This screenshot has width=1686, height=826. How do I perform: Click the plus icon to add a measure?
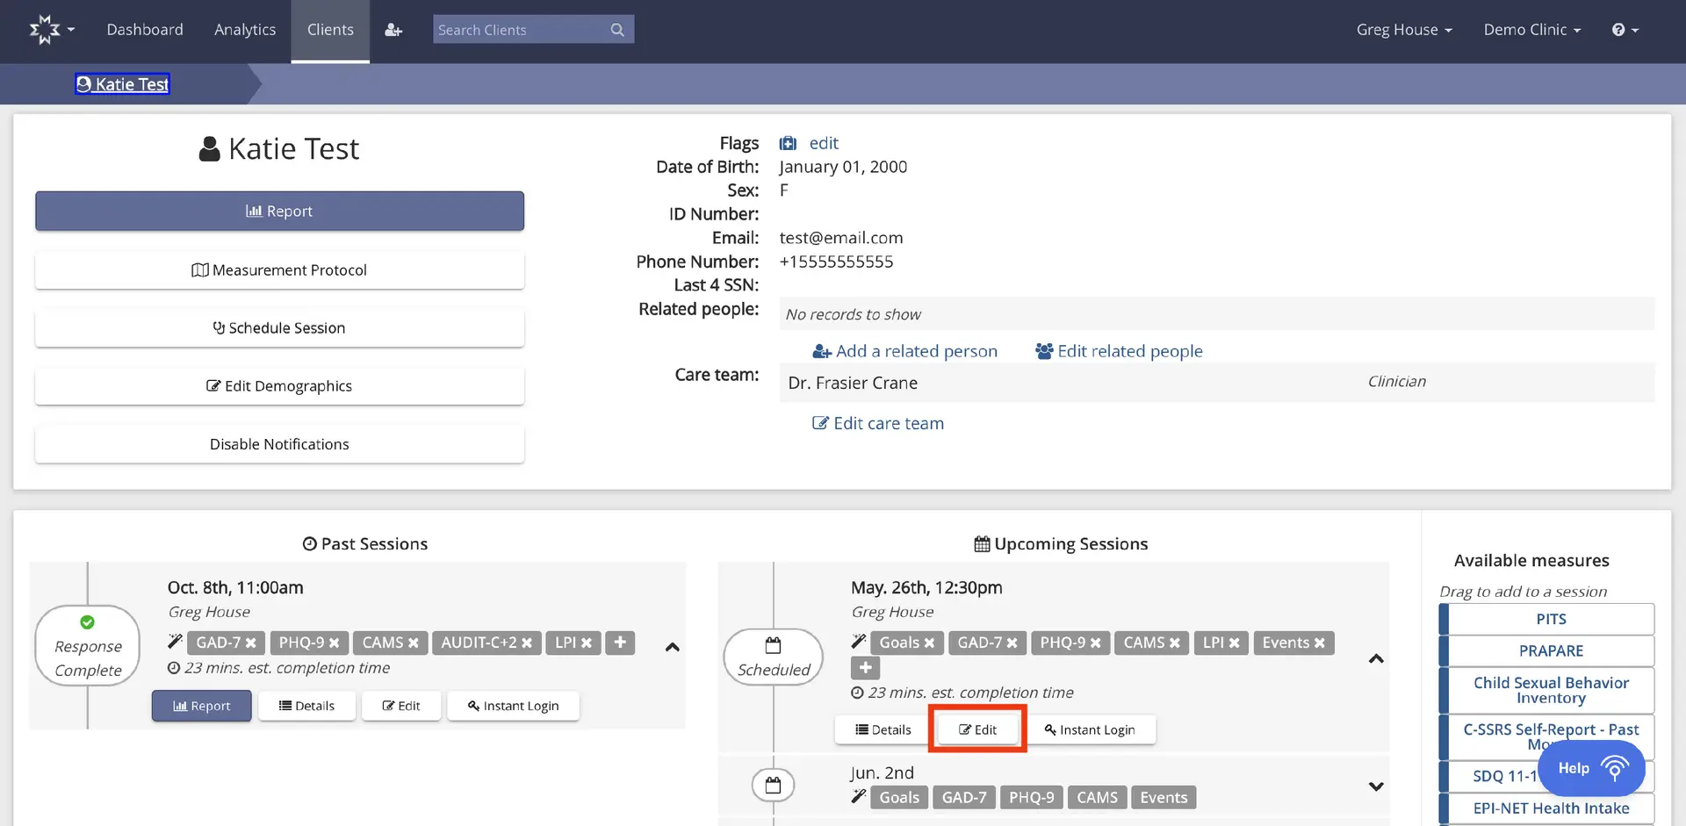pos(865,668)
